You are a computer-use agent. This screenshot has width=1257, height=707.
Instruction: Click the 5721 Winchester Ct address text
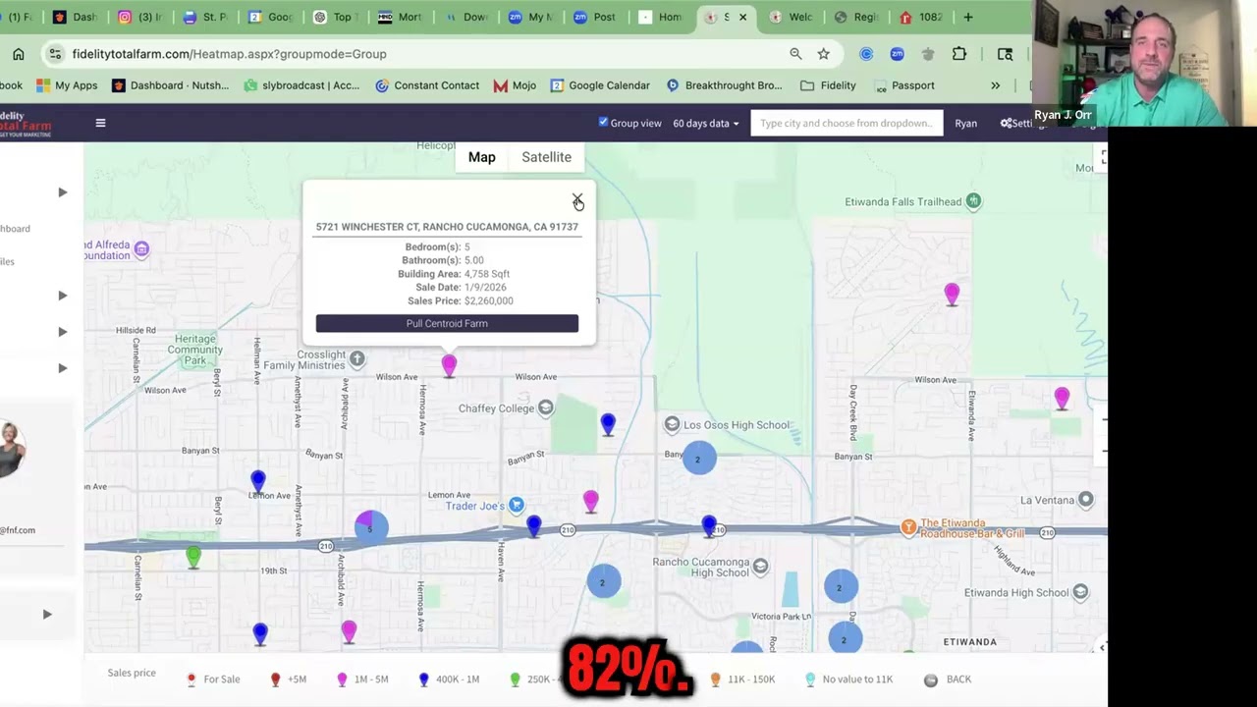point(447,227)
